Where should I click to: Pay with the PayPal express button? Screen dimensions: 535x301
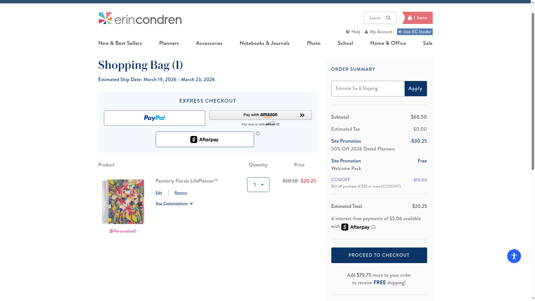[154, 118]
